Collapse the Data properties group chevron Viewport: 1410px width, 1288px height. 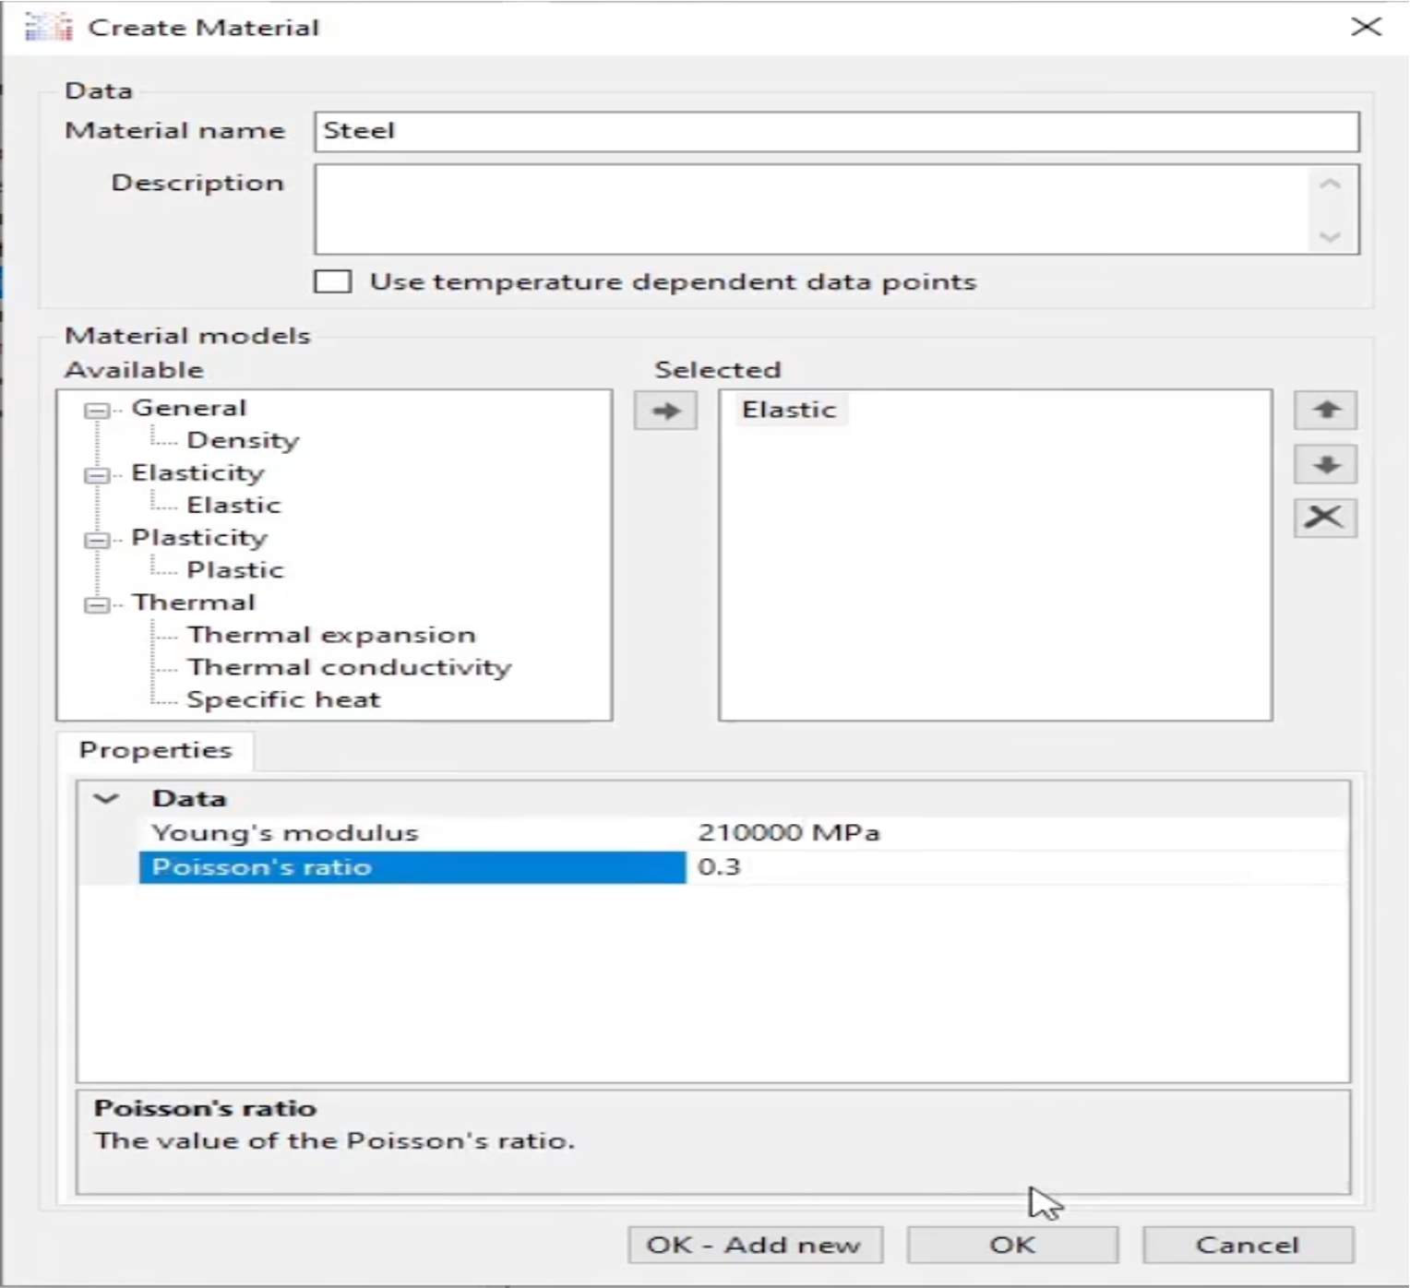point(107,799)
